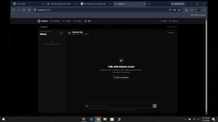Click the page vertical scrollbar

206,66
